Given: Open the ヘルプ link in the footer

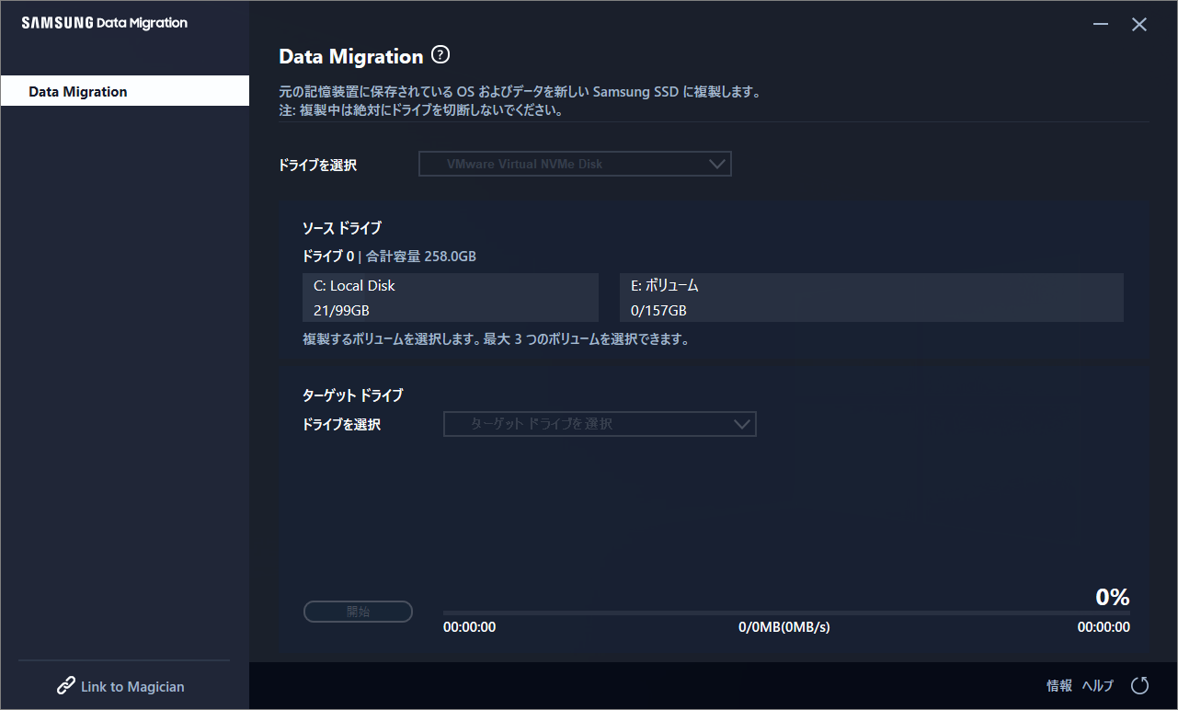Looking at the screenshot, I should pos(1098,685).
